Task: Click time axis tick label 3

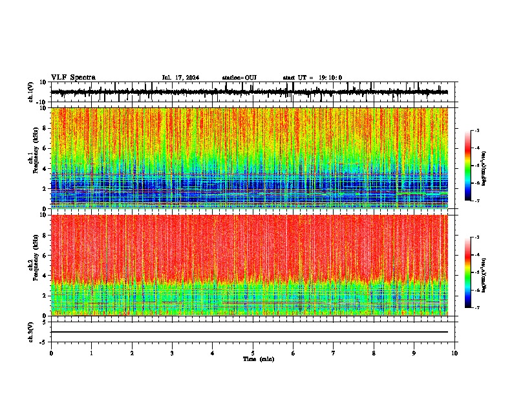Action: click(x=172, y=353)
